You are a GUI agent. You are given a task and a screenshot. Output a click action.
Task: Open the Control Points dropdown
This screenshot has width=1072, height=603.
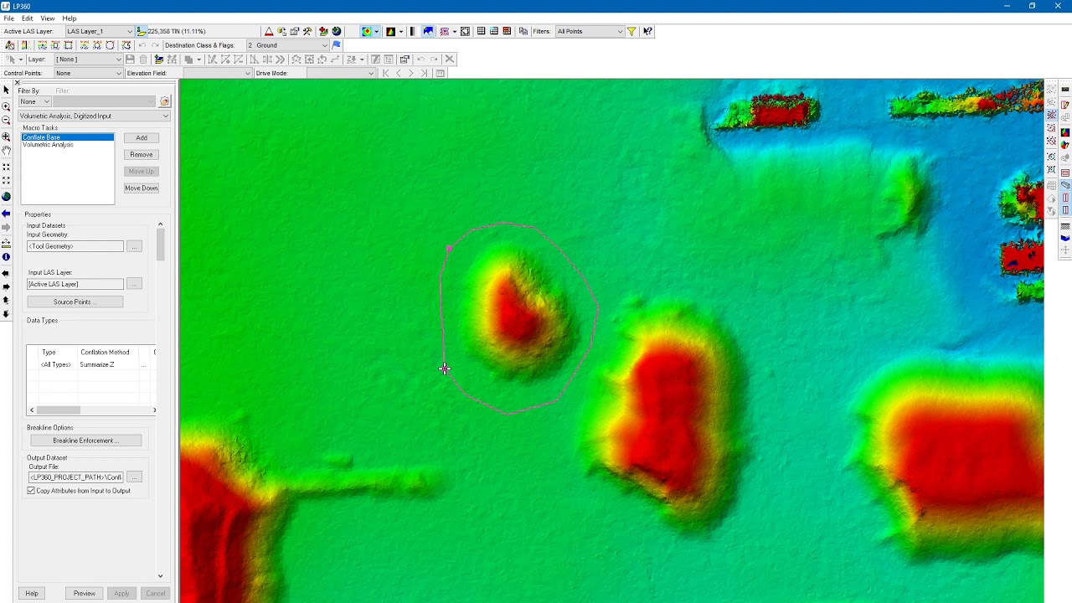[89, 73]
